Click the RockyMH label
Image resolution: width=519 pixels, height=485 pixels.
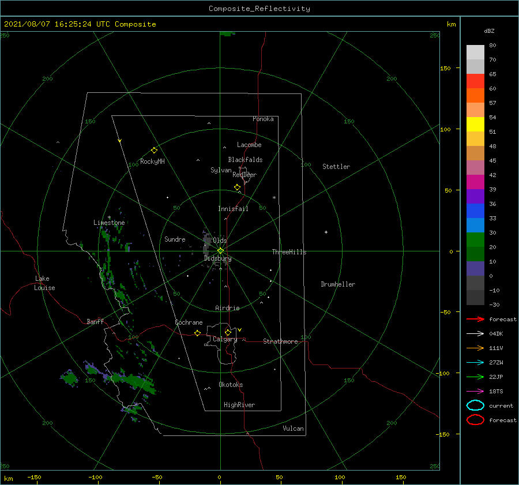152,161
